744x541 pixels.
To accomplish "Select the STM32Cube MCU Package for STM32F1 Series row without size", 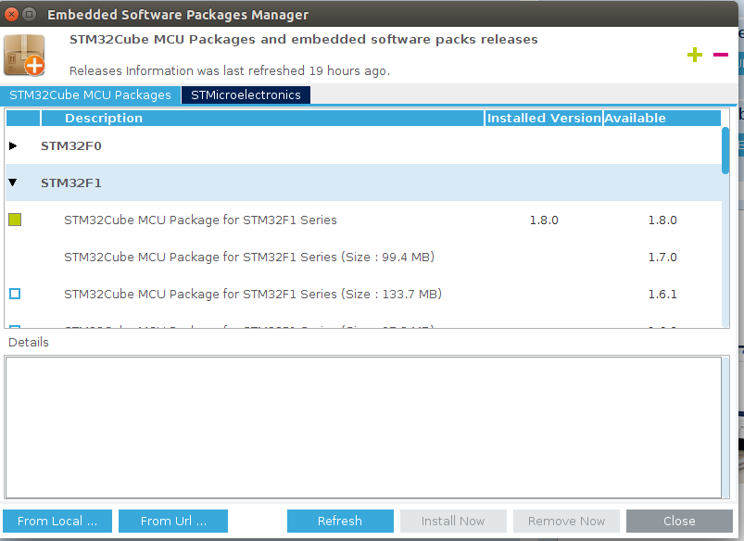I will point(363,220).
